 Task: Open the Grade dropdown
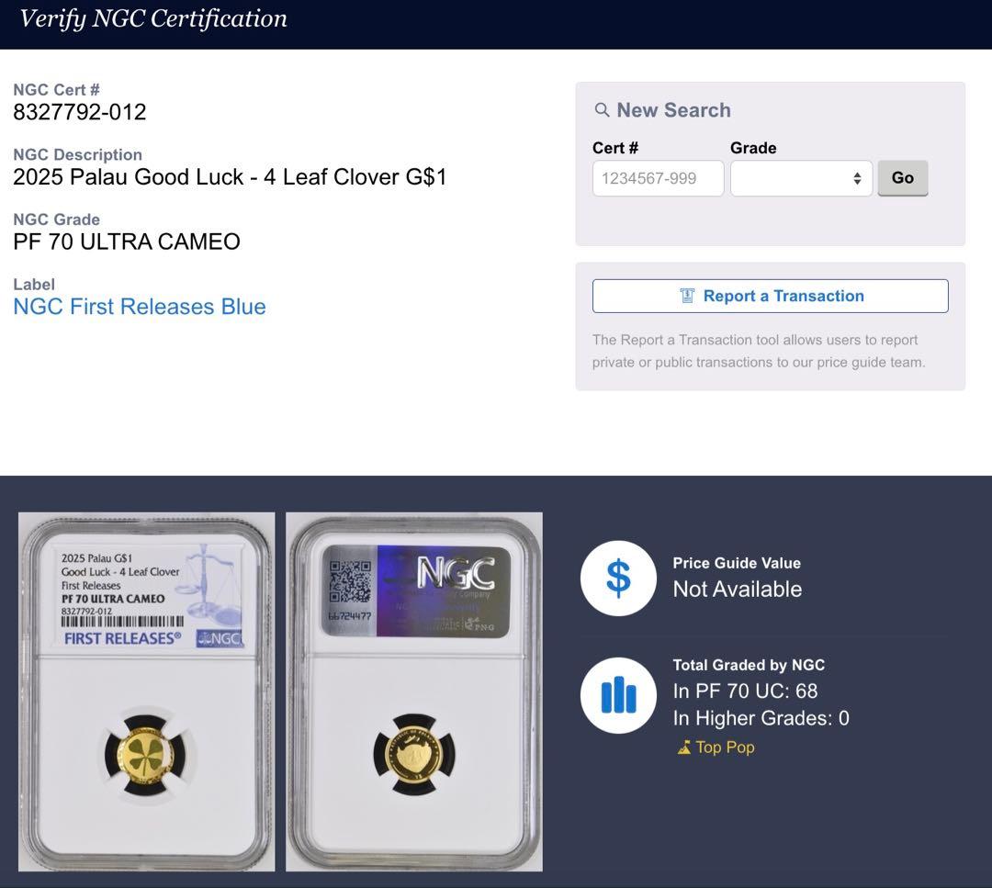pos(800,178)
